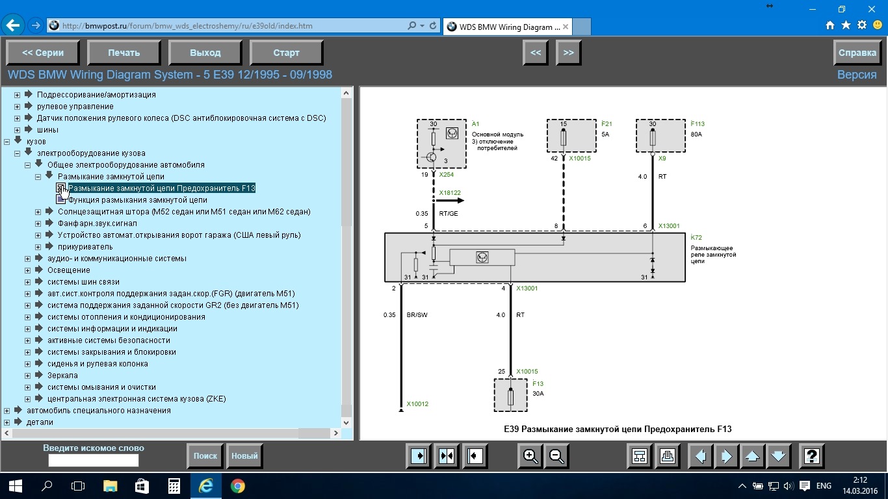888x499 pixels.
Task: Expand рулевое управление tree node
Action: 18,107
